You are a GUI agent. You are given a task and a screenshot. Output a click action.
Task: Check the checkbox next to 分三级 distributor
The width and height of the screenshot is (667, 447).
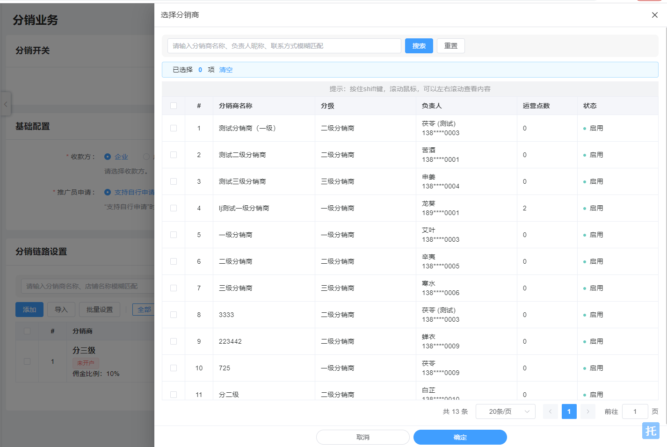click(27, 361)
